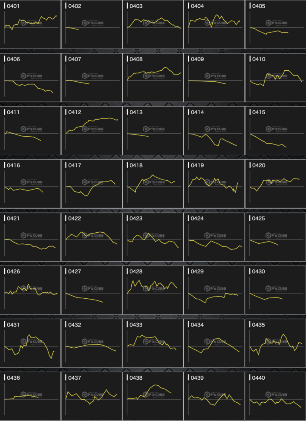
Task: Click the P's CUBE logo in panel 0413
Action: point(154,129)
